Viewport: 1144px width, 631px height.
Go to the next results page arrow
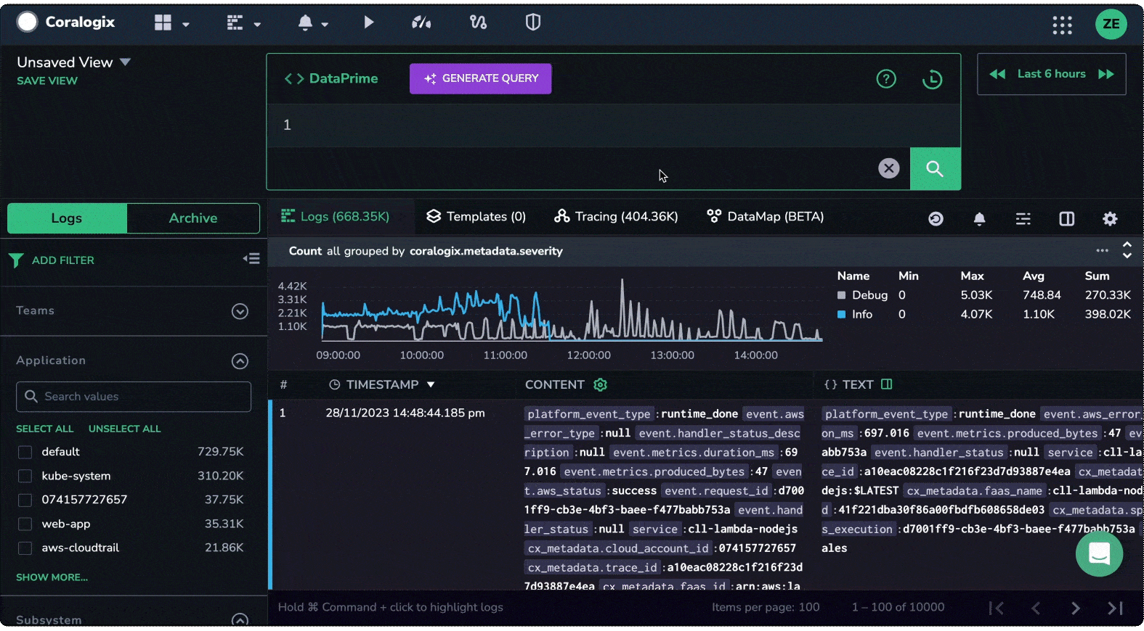point(1075,608)
